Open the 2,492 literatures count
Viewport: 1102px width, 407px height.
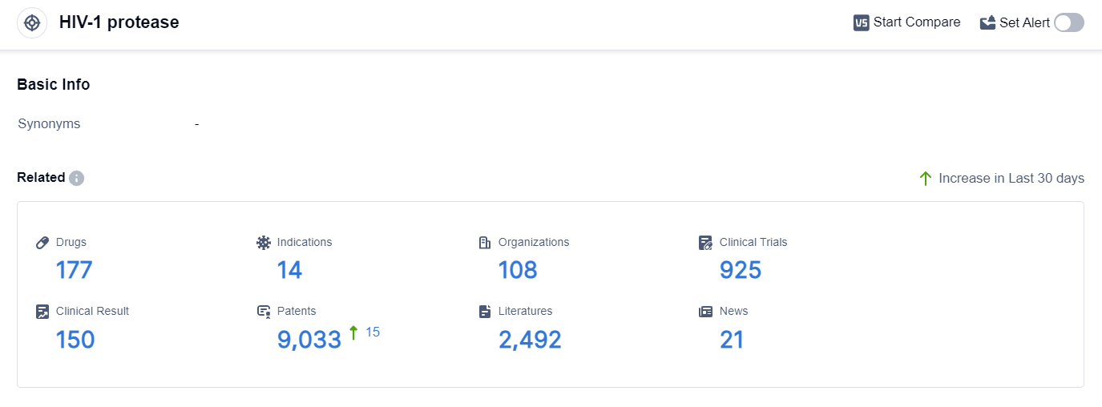(x=530, y=340)
